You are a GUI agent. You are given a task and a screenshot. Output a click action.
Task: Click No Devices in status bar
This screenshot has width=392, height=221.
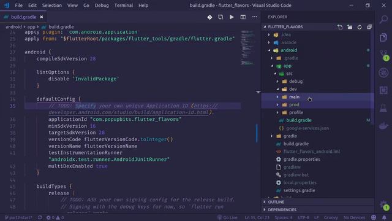354,217
